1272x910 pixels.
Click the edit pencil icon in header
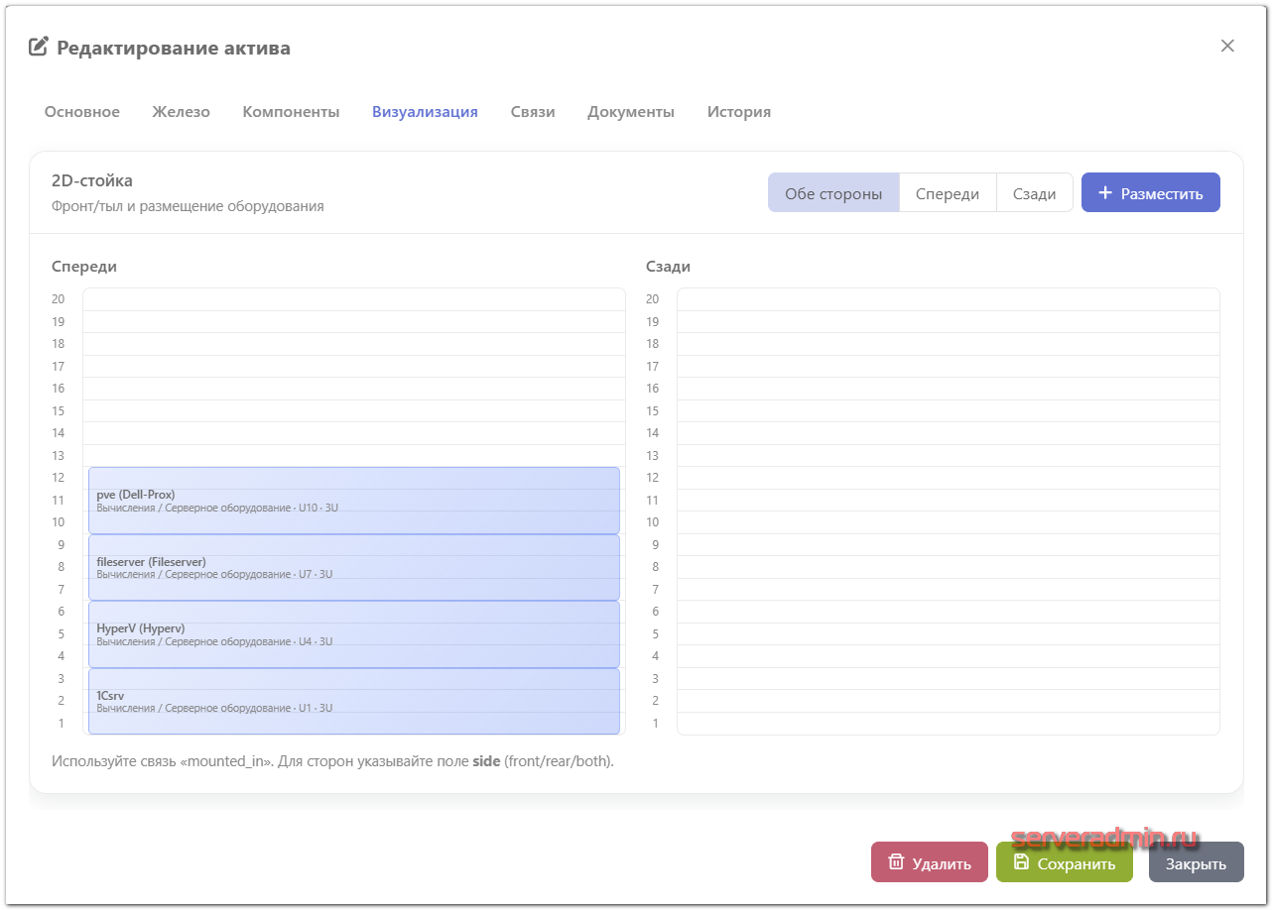[x=39, y=47]
